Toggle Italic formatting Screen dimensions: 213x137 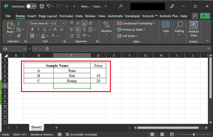(38, 29)
